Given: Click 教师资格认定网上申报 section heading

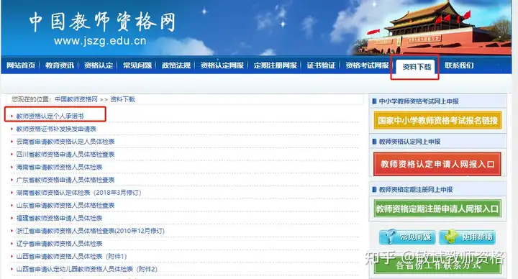Looking at the screenshot, I should pos(409,142).
